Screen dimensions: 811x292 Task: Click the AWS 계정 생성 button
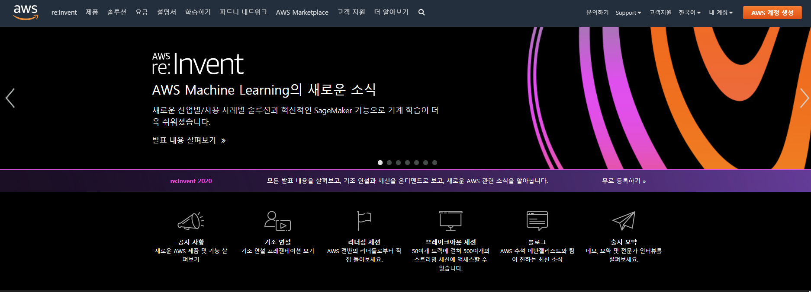click(772, 13)
